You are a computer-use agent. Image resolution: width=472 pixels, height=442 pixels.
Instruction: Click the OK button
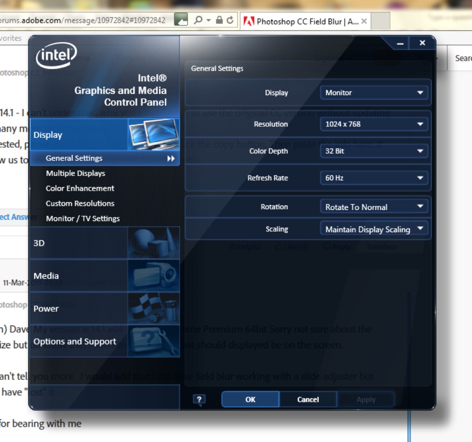coord(251,399)
